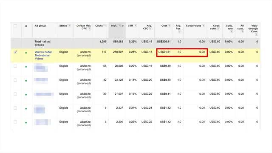Sort by the Status column header

[63, 25]
